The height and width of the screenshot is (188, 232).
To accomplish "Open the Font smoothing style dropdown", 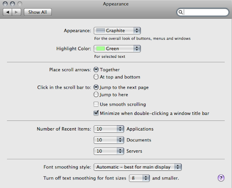I will click(x=137, y=167).
